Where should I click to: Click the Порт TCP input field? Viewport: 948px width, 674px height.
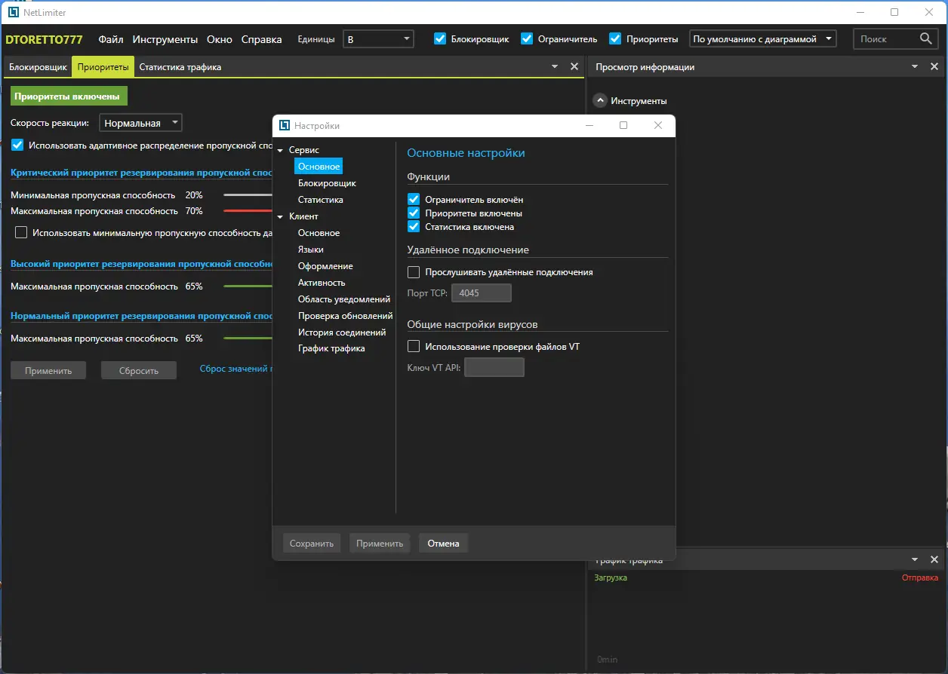point(481,293)
